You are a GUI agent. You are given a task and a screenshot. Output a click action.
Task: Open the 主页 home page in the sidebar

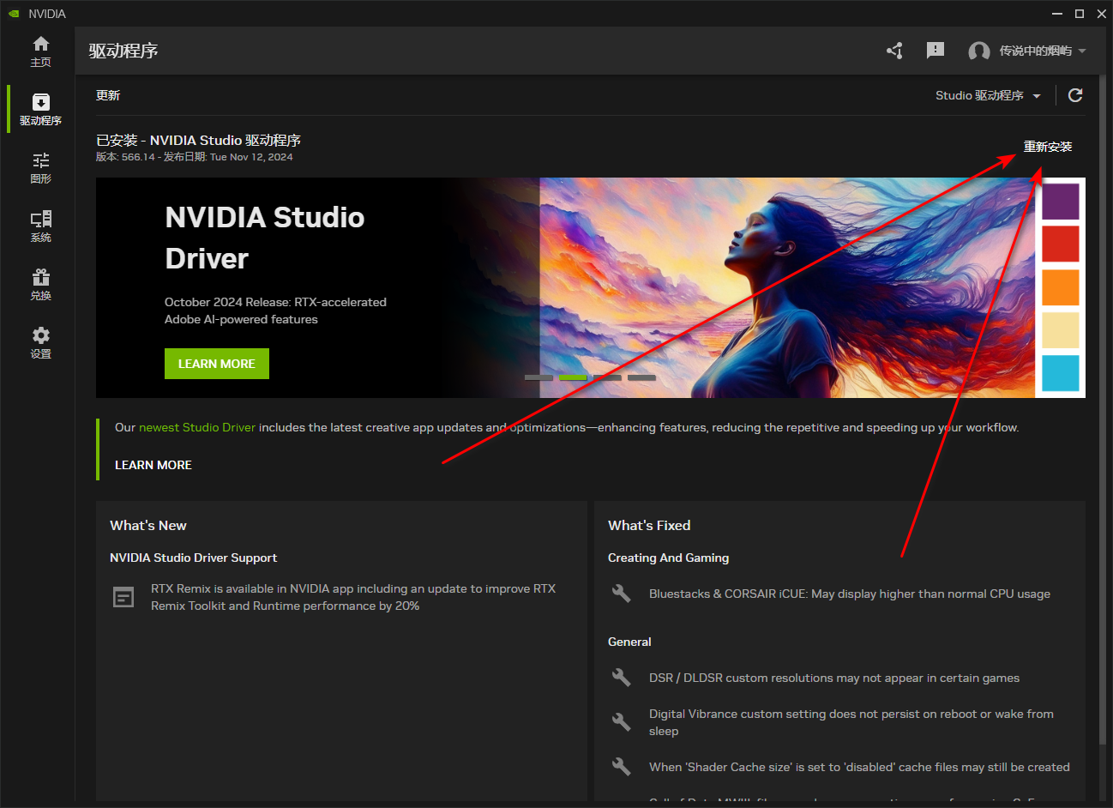coord(40,51)
